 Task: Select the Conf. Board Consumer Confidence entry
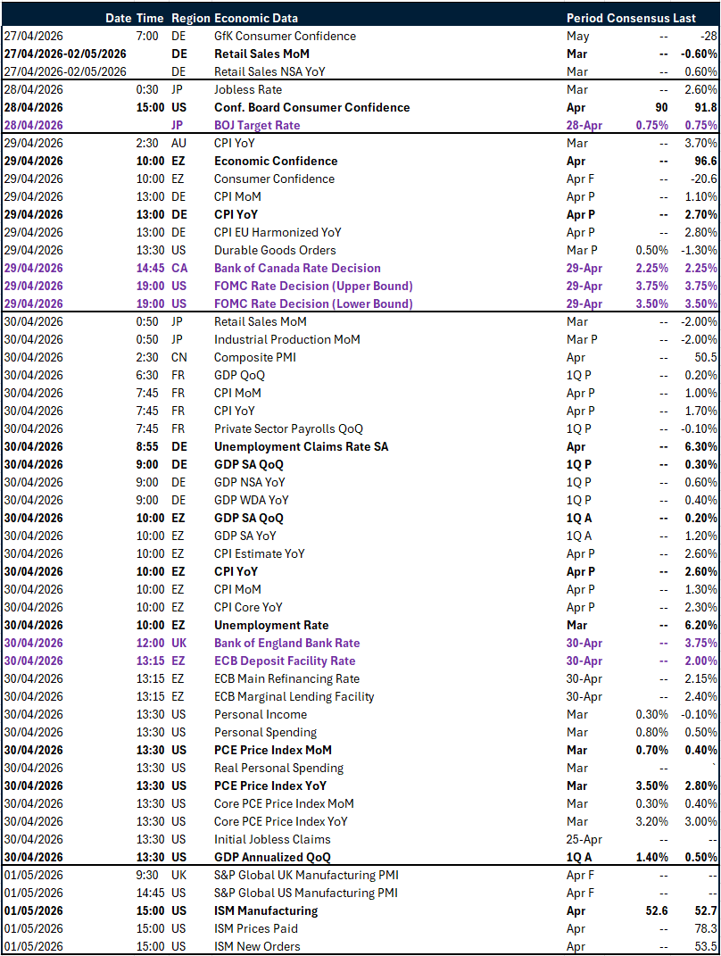[x=314, y=107]
